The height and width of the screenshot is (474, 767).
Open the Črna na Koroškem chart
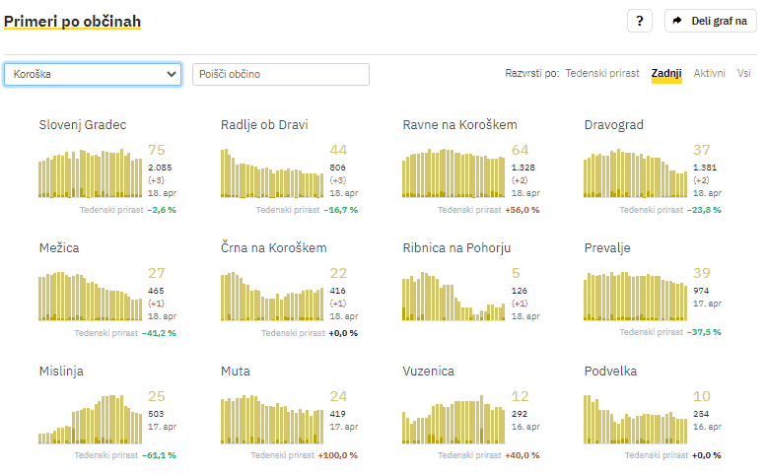tap(271, 297)
